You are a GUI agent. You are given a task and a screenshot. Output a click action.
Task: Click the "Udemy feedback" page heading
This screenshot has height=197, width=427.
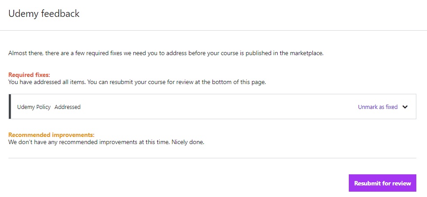(44, 14)
